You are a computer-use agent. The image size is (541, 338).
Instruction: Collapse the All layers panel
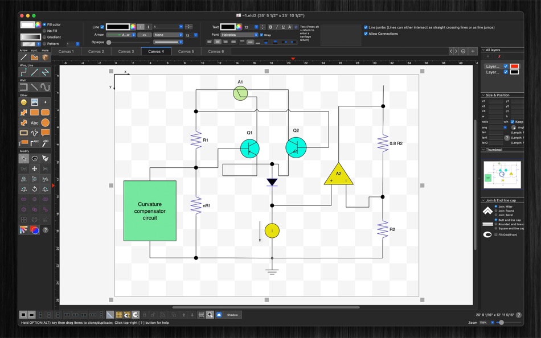point(483,50)
